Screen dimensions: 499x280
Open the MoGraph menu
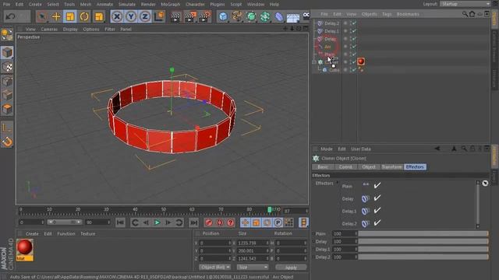point(170,5)
